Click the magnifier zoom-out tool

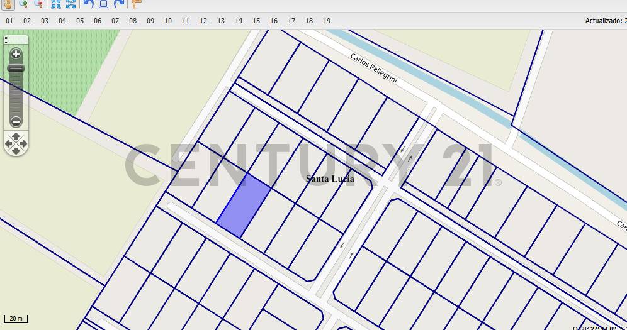click(38, 4)
